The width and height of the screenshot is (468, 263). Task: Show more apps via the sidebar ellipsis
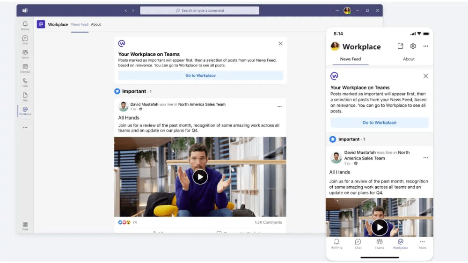pos(25,127)
